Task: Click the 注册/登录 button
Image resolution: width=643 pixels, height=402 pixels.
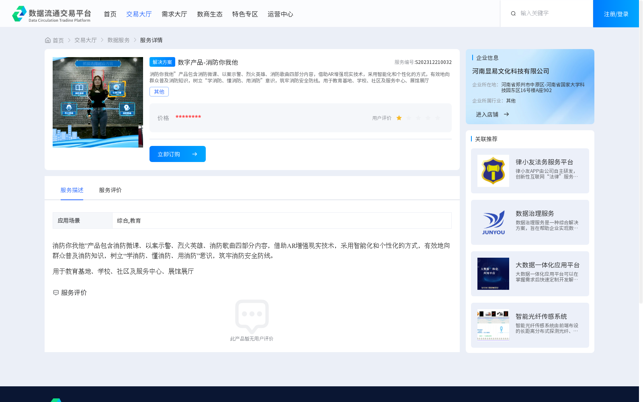Action: (616, 14)
